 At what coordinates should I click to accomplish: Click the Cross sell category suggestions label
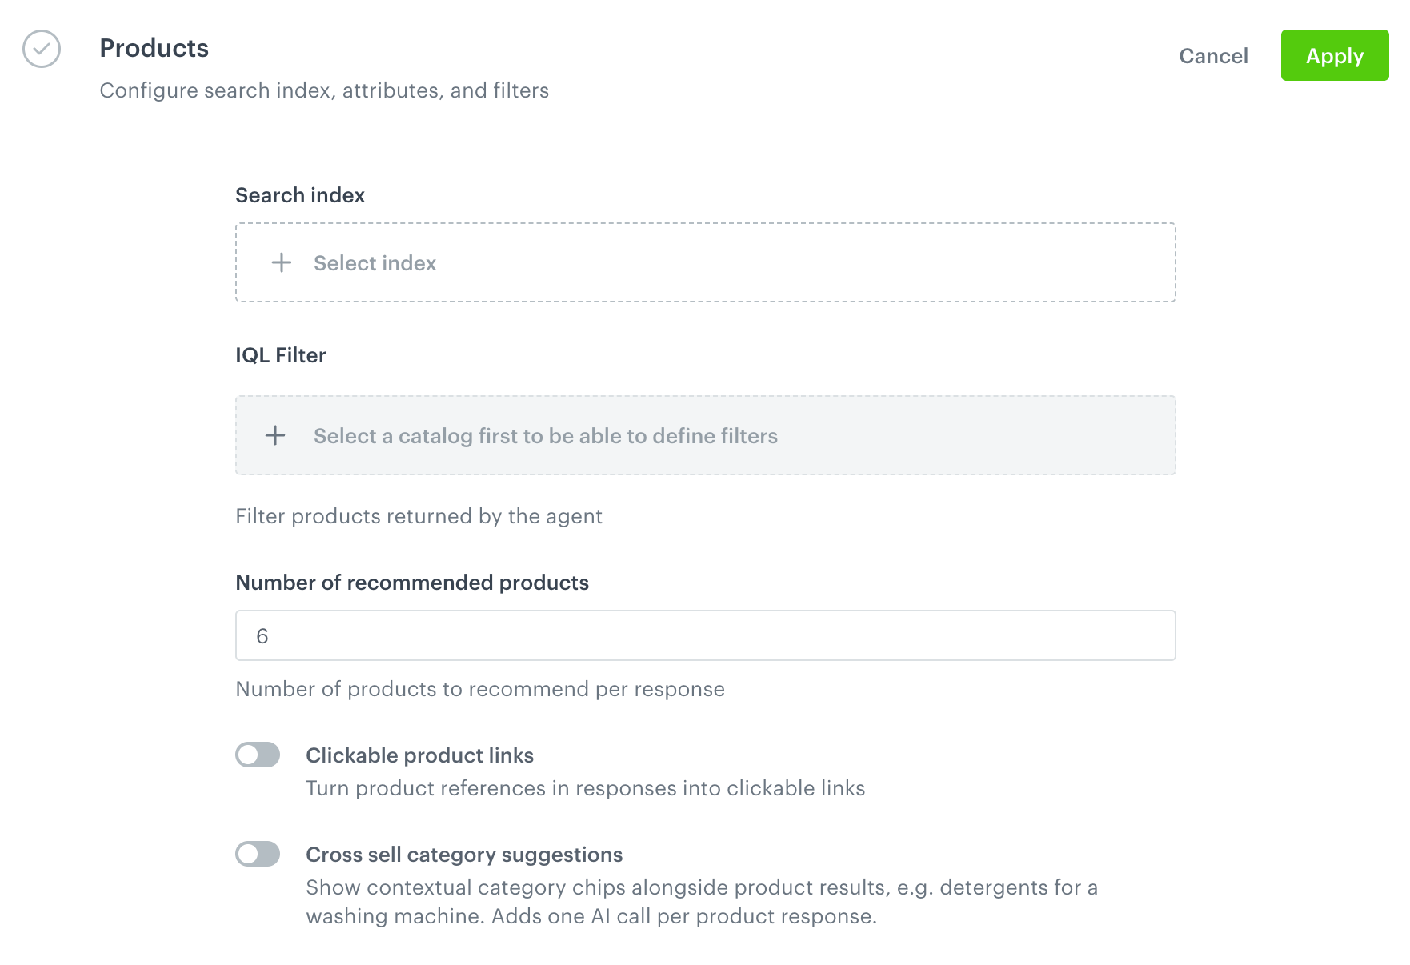[464, 855]
